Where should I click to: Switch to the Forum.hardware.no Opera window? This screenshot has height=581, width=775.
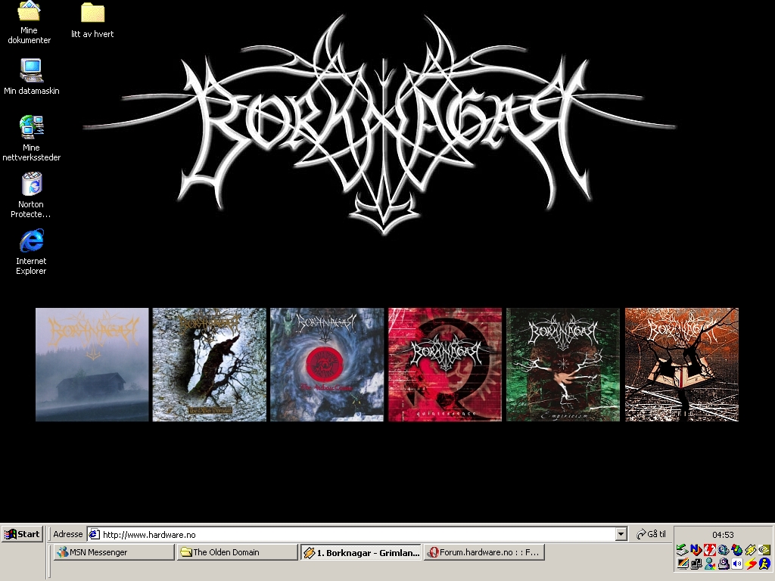tap(484, 552)
